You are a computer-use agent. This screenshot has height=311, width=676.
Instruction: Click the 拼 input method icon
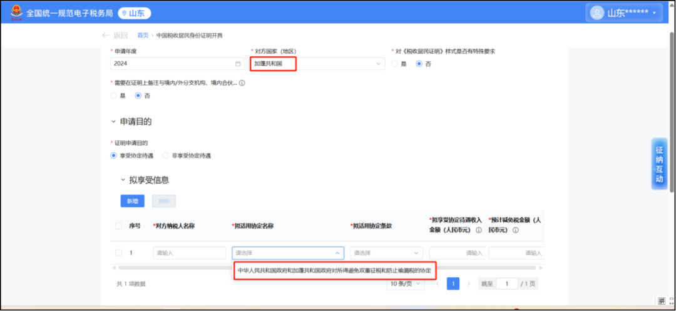pos(662,300)
